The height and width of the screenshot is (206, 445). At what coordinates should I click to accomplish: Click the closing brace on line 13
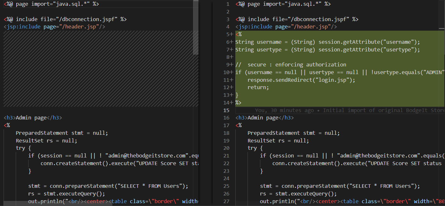(237, 95)
